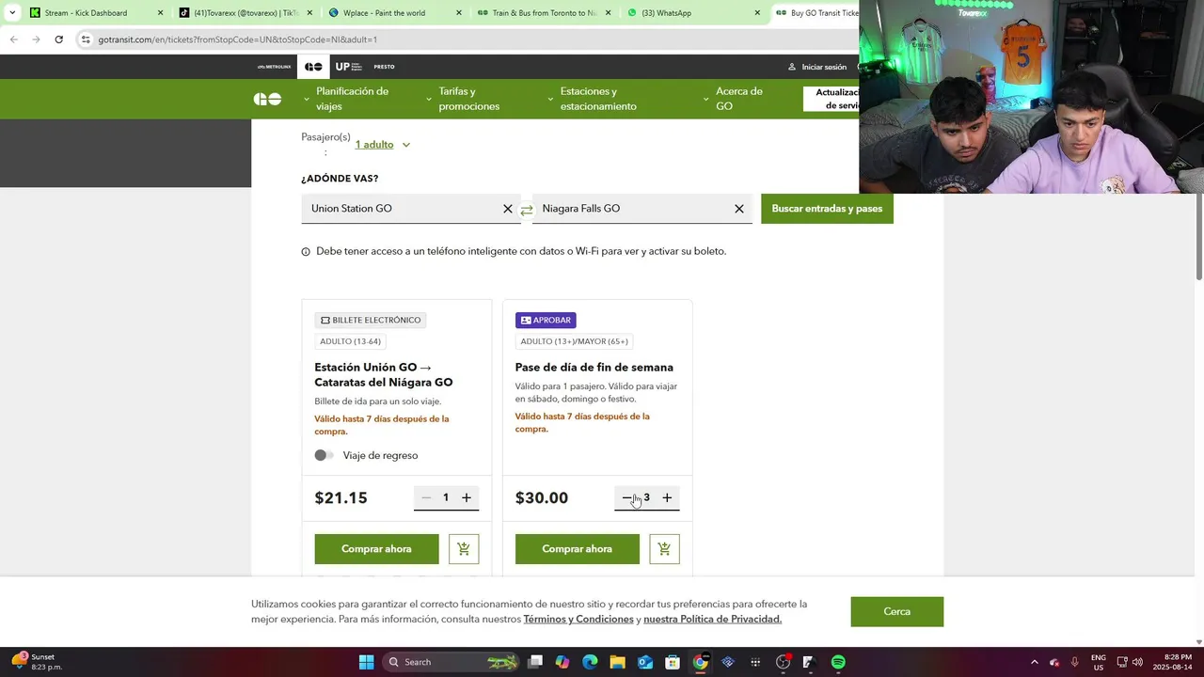Add one-way ticket to cart
The width and height of the screenshot is (1204, 677).
(x=464, y=549)
